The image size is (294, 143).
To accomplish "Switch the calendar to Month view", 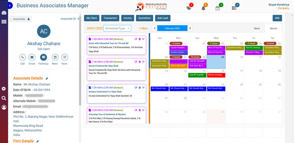I will point(273,28).
